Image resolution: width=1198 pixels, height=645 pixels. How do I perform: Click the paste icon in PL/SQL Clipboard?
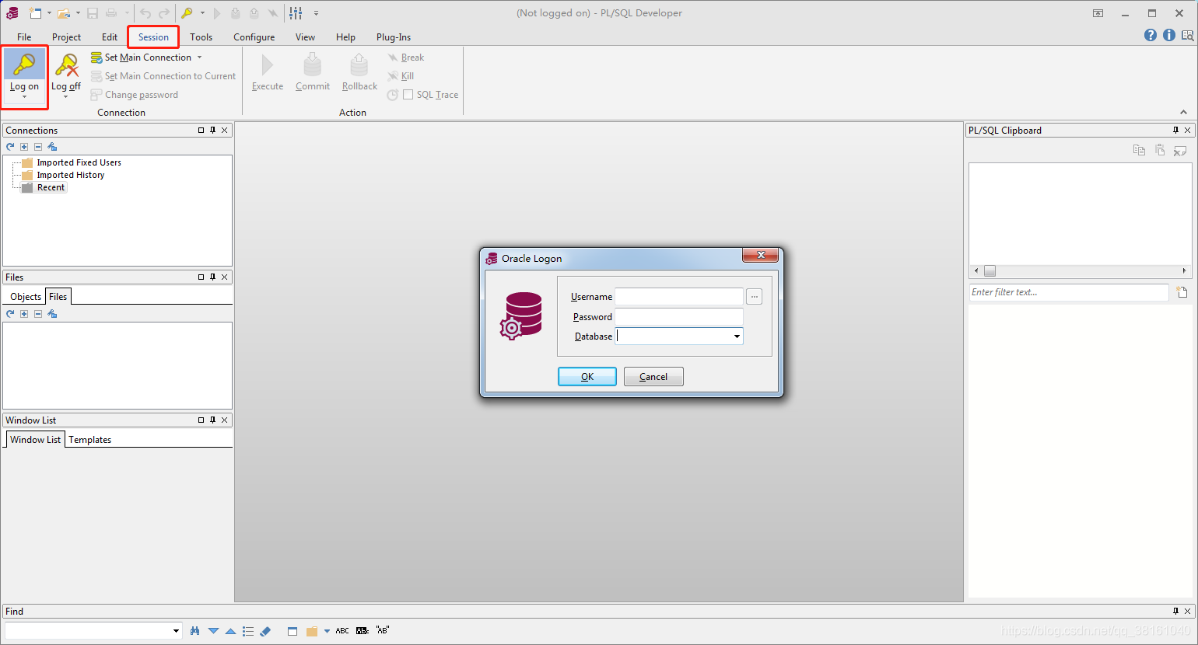1160,150
